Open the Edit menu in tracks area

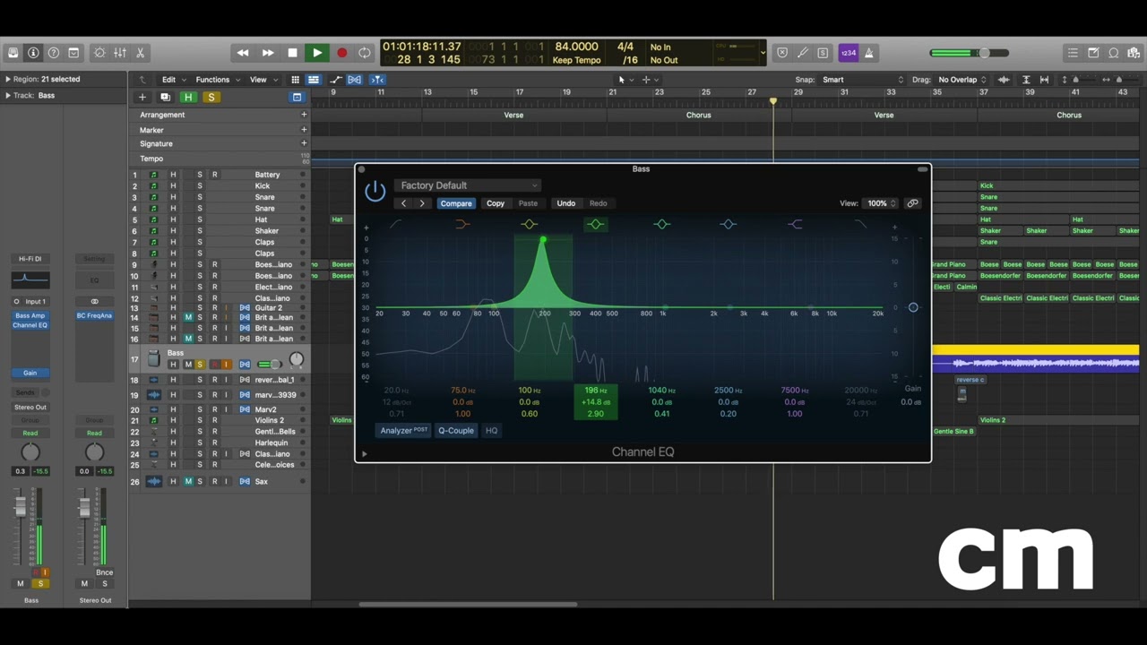click(172, 80)
